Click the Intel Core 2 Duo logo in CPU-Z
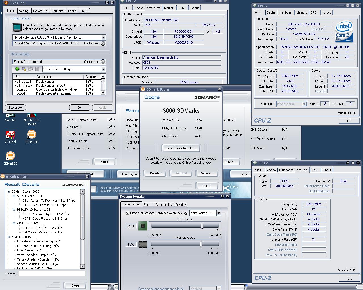The width and height of the screenshot is (363, 290). (x=344, y=31)
